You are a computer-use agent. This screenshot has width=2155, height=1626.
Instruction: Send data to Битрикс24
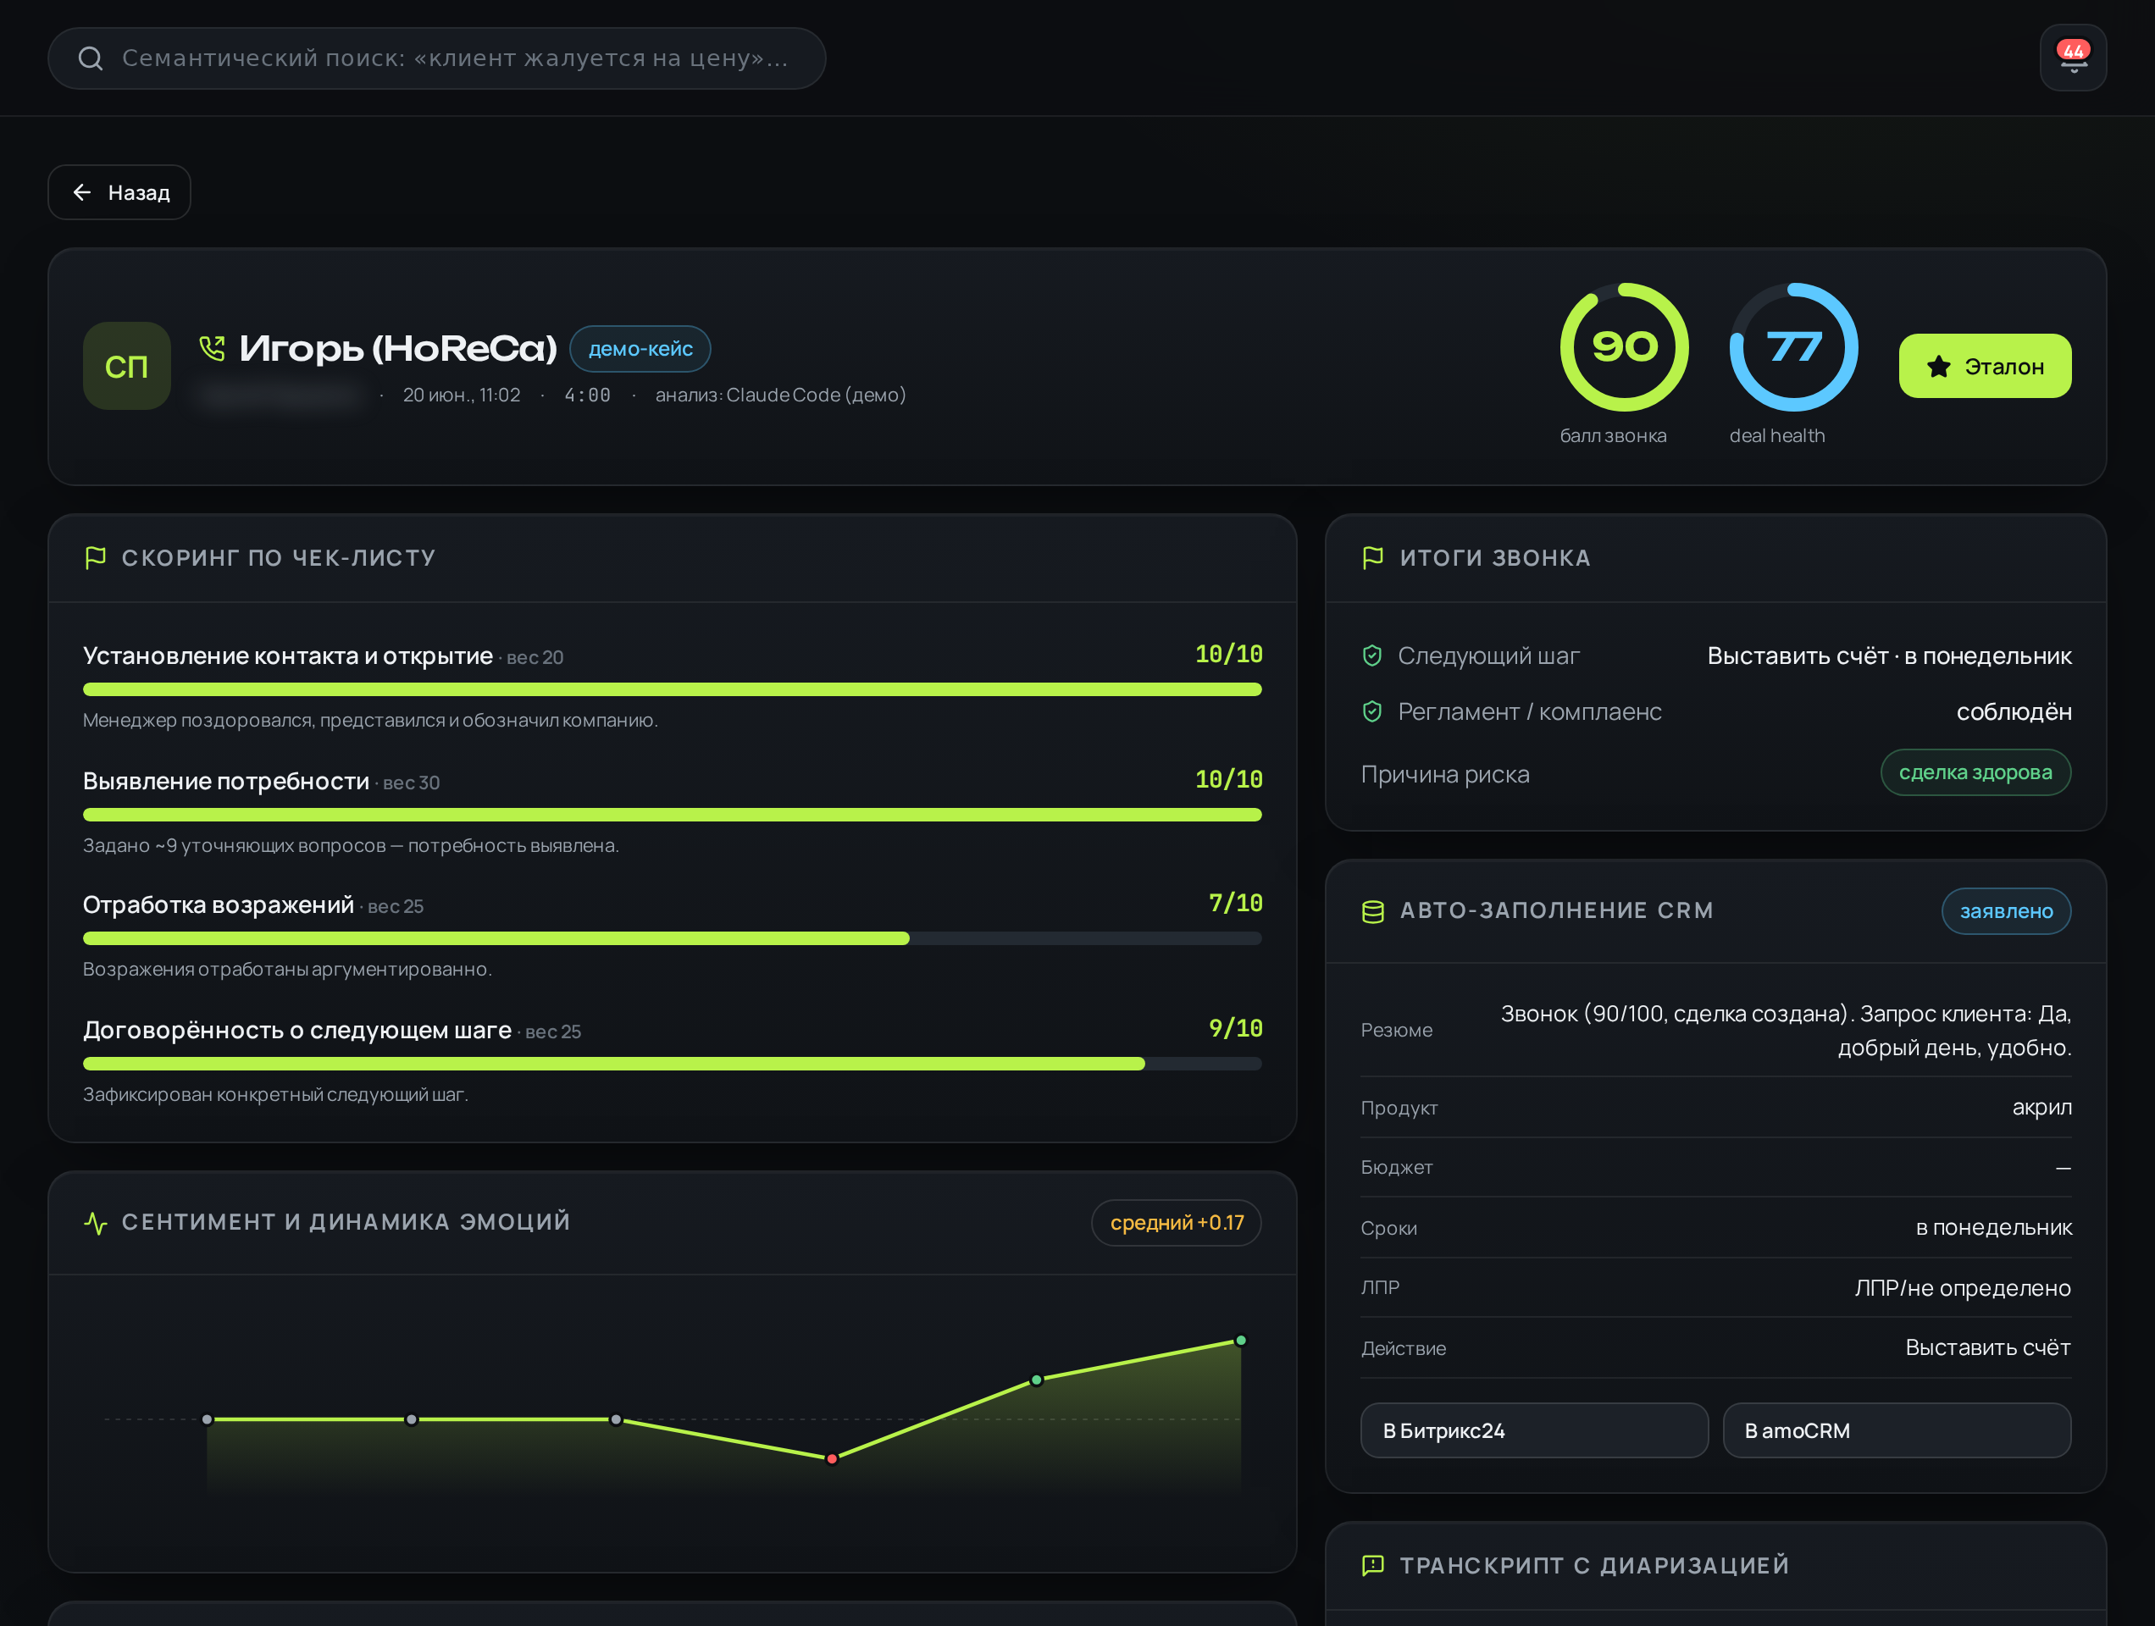point(1533,1430)
